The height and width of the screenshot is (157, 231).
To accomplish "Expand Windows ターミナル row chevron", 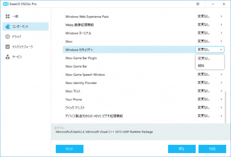I will pyautogui.click(x=221, y=33).
